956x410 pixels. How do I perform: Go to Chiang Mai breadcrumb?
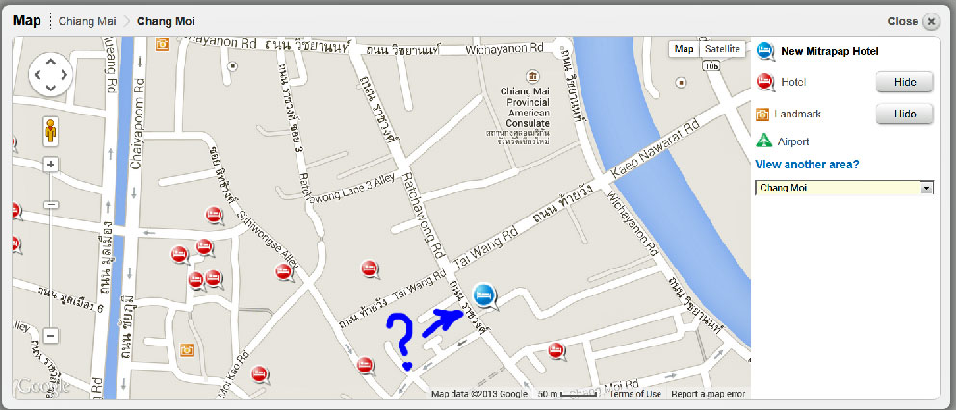coord(88,21)
